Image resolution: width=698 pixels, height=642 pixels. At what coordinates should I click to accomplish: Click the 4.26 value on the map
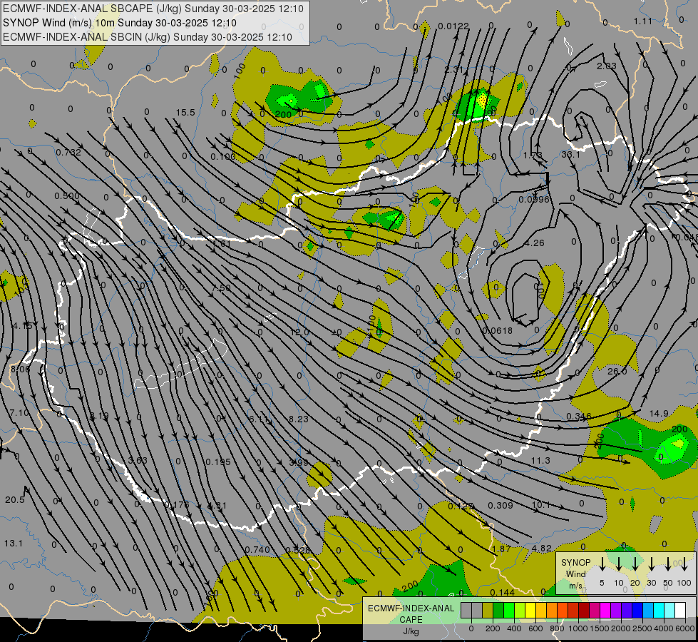click(534, 243)
